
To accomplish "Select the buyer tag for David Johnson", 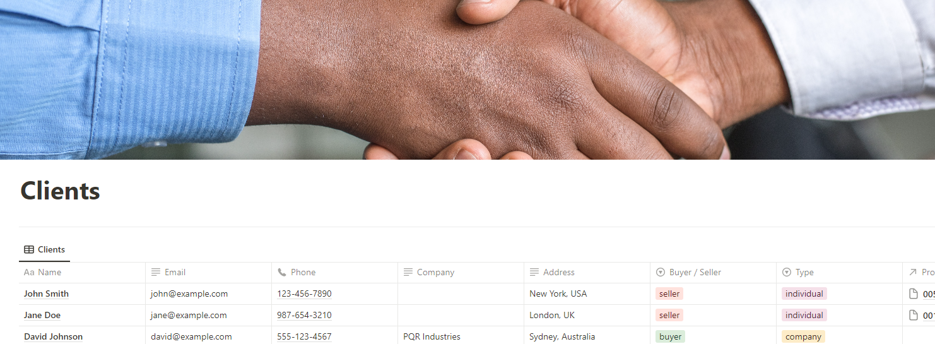I will pyautogui.click(x=670, y=336).
